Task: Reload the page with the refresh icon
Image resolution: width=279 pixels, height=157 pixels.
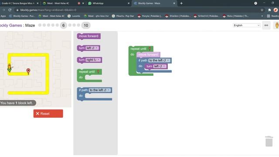Action: 10,10
